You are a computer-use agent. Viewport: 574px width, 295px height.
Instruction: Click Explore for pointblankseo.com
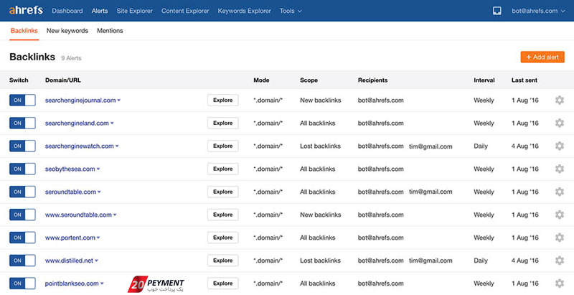(223, 284)
